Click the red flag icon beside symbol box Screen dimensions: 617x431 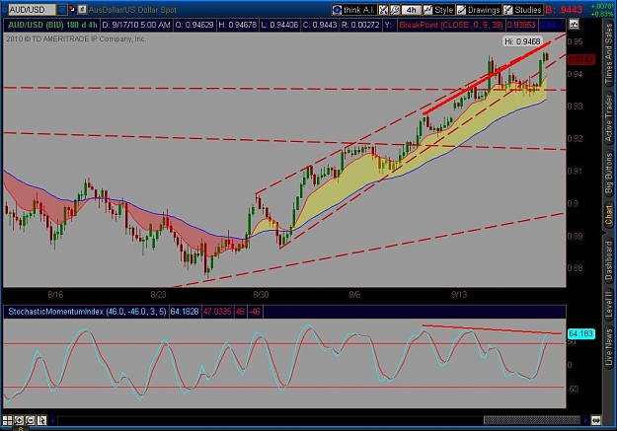[x=72, y=9]
